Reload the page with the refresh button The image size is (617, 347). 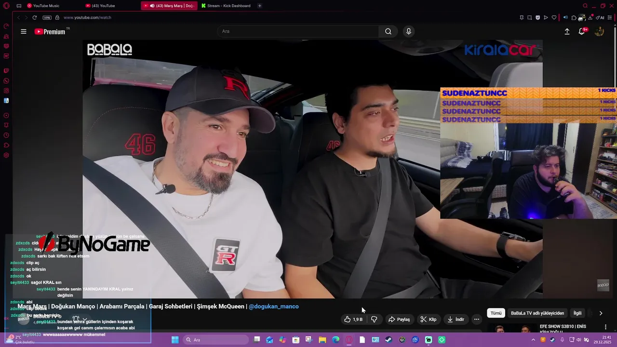[x=35, y=17]
